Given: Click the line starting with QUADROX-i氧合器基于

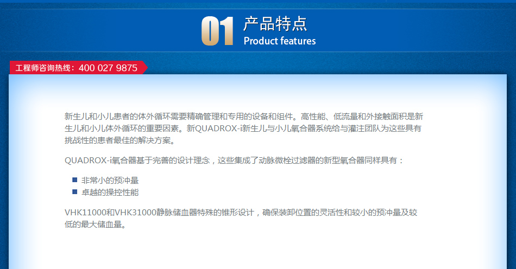Looking at the screenshot, I should [x=234, y=160].
